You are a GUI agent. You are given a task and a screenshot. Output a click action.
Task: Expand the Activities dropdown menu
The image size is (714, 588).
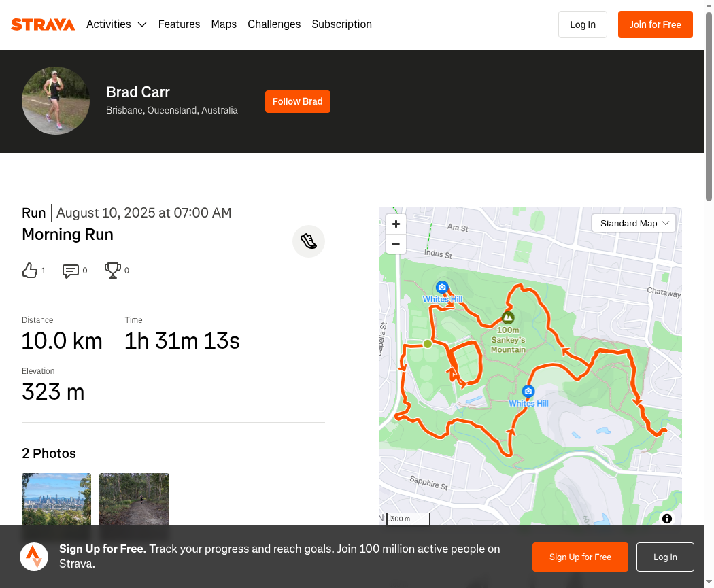116,24
